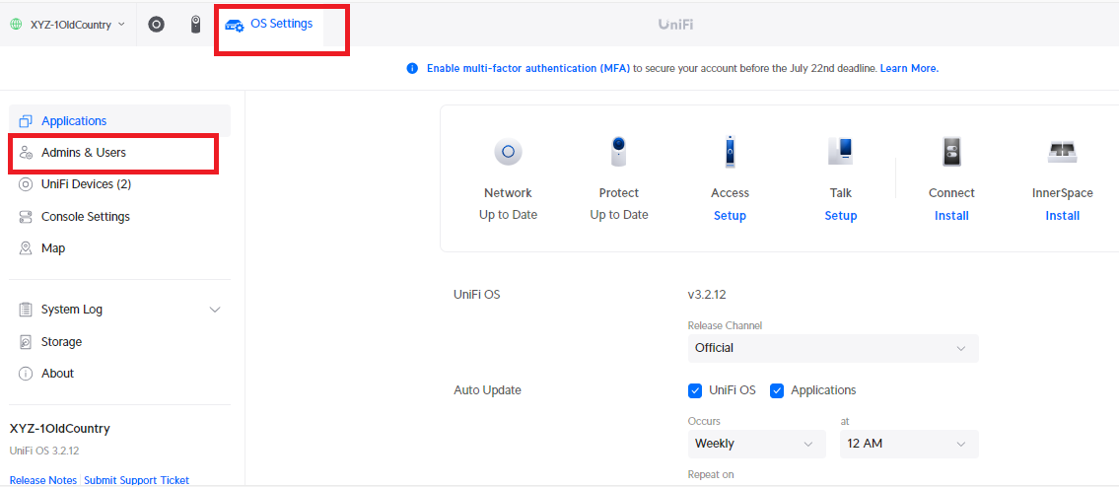Viewport: 1119px width, 487px height.
Task: Click the Connect application tile icon
Action: (x=951, y=152)
